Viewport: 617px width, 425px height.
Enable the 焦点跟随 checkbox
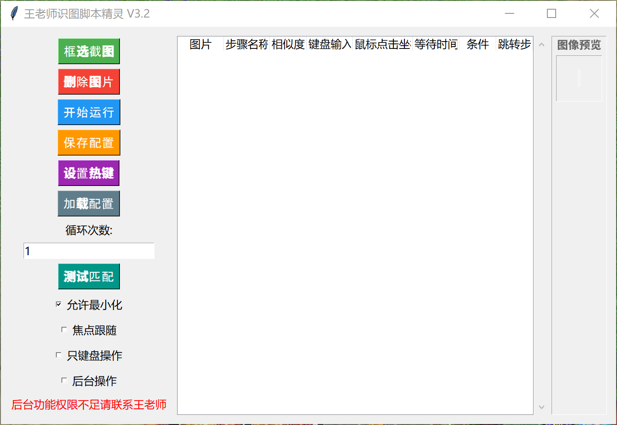click(64, 329)
